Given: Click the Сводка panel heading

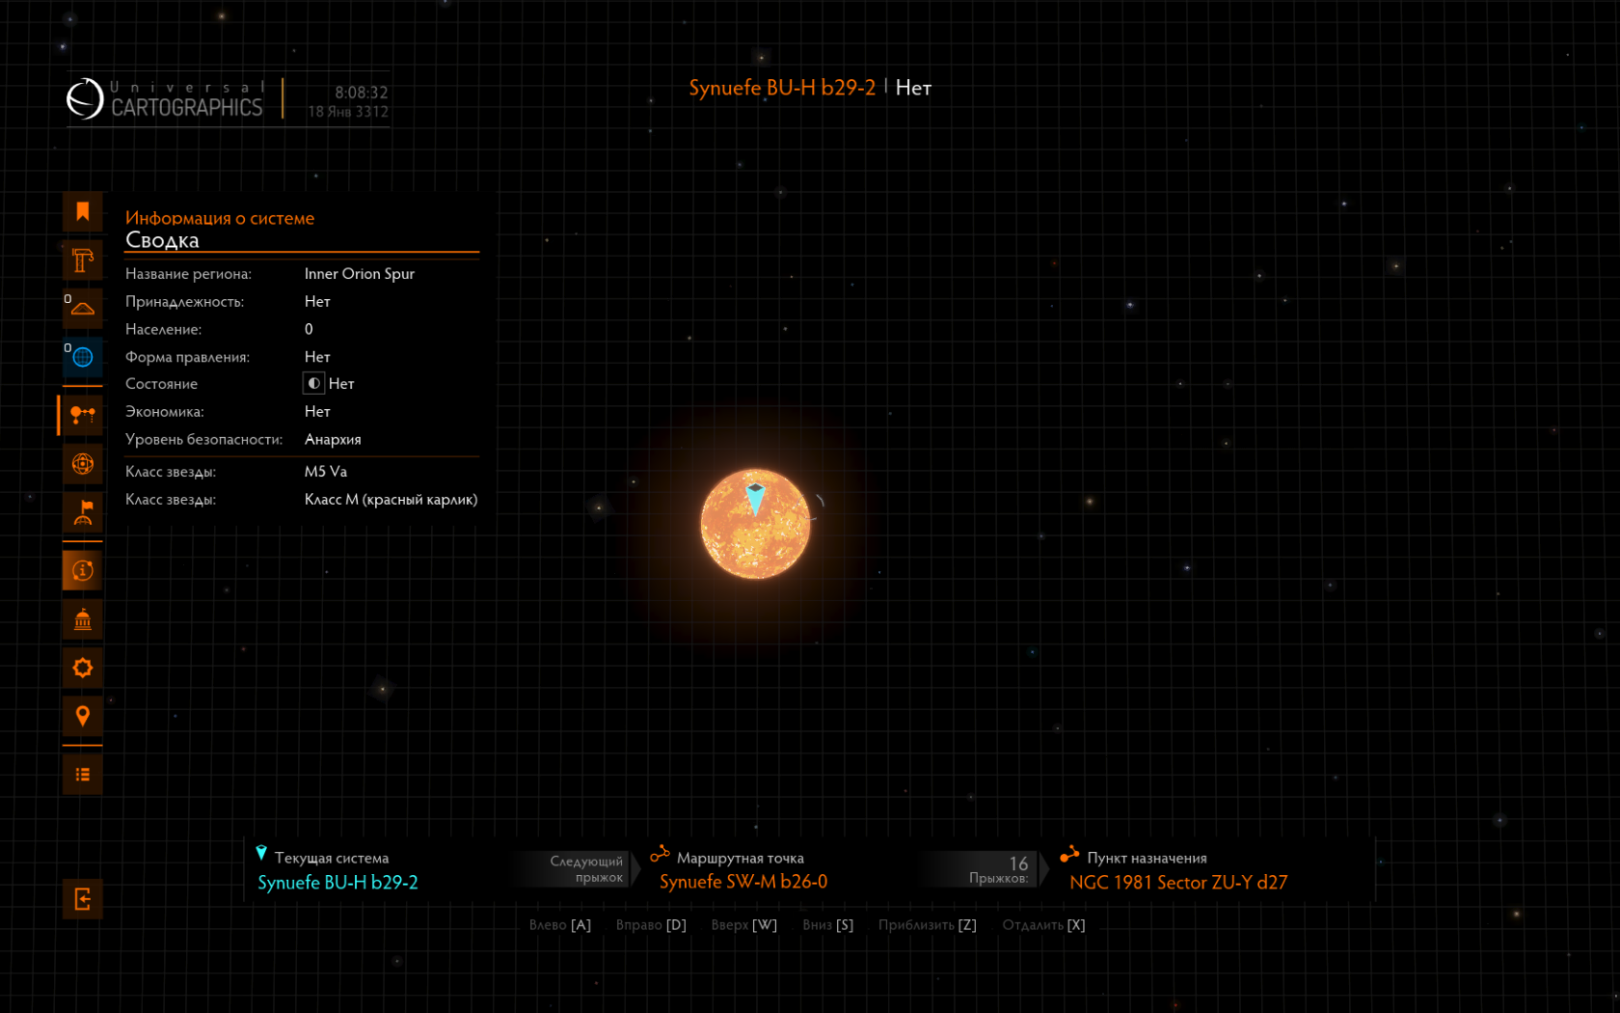Looking at the screenshot, I should click(162, 240).
